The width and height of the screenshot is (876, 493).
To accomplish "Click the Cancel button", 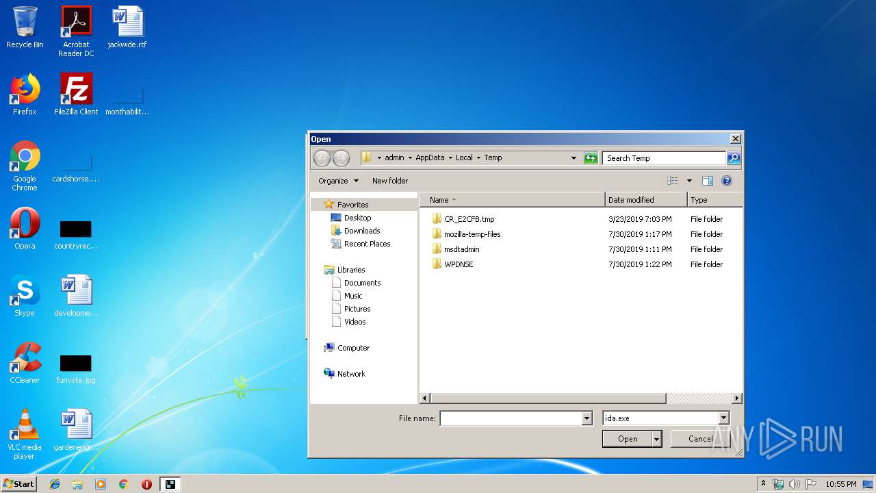I will pyautogui.click(x=700, y=439).
